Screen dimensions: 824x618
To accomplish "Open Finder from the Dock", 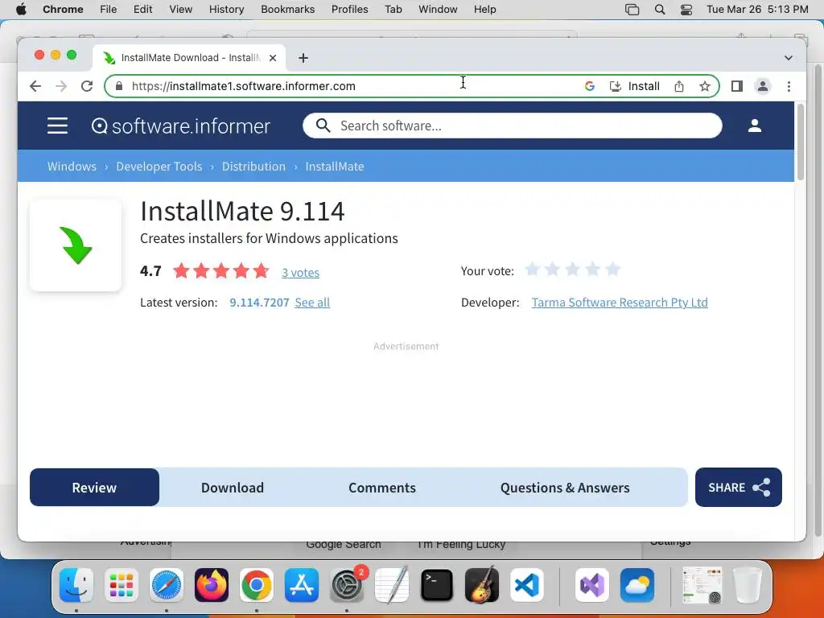I will (x=76, y=585).
